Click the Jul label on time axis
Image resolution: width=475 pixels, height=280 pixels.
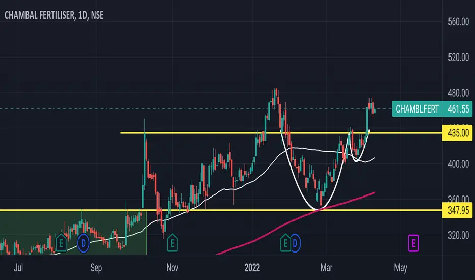pos(18,268)
